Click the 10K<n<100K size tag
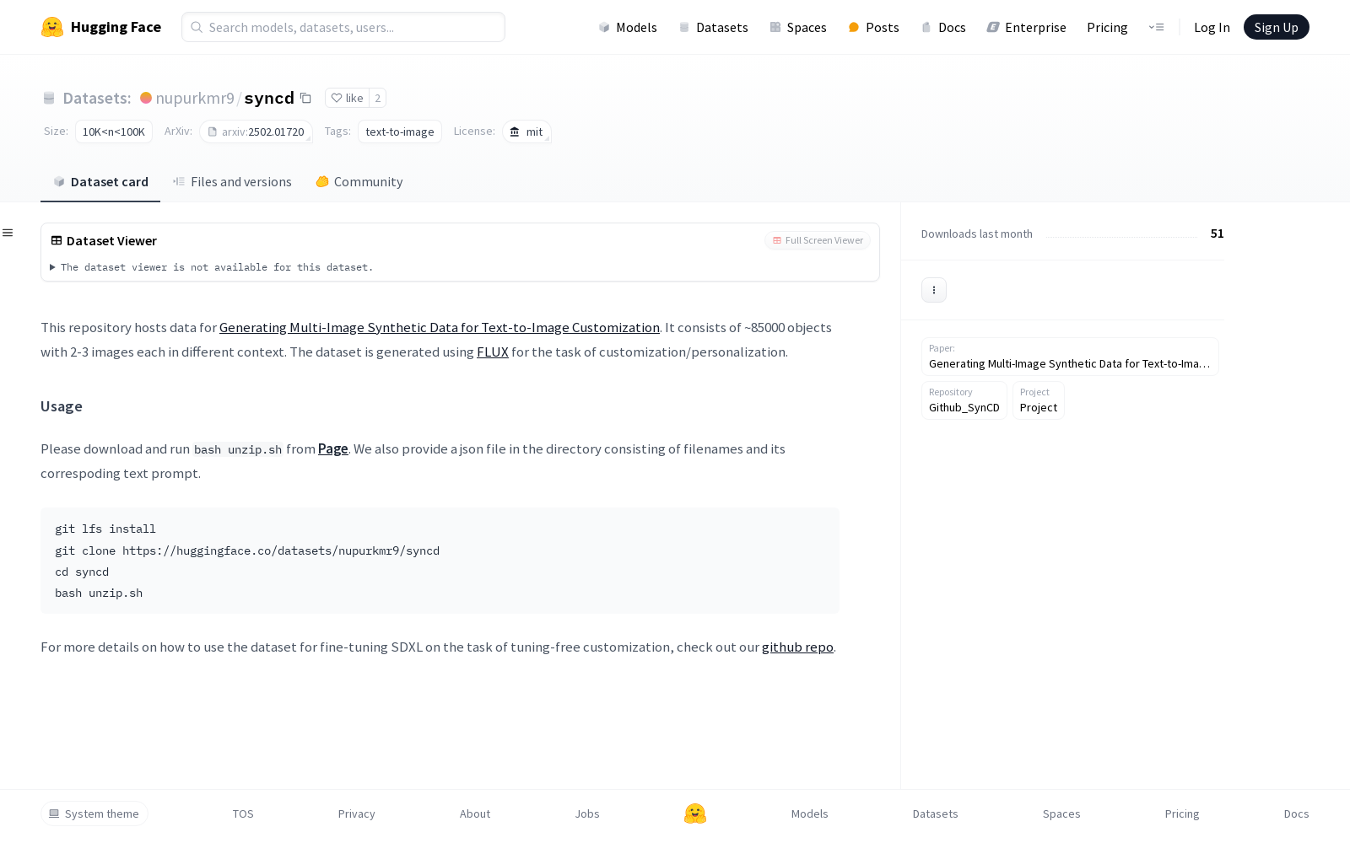This screenshot has height=843, width=1350. click(114, 132)
